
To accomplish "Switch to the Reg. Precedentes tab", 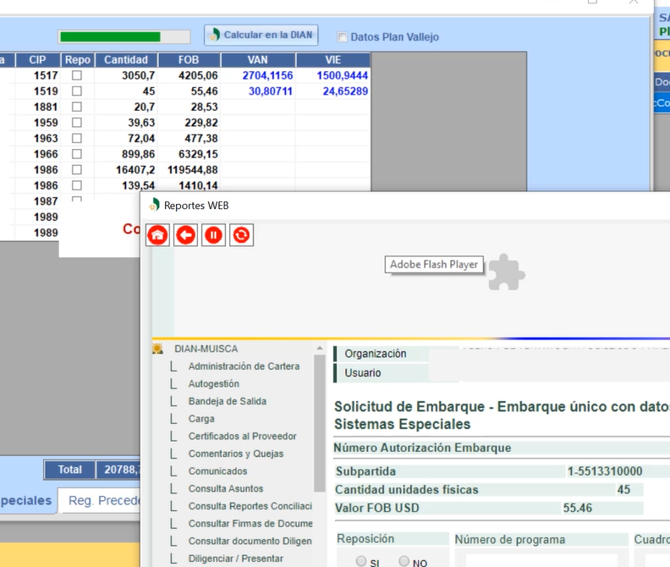I will click(x=103, y=501).
